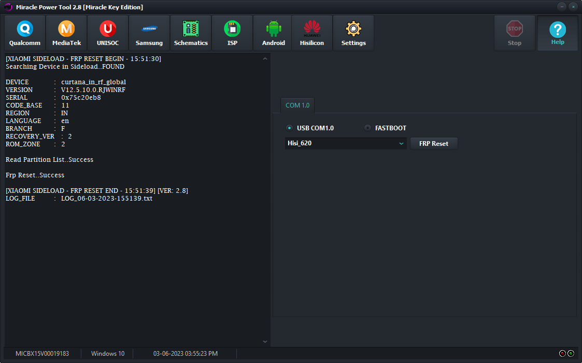Screen dimensions: 582x363
Task: Click the XIAOMI SIDELOAD FRP RESET BEGIN line
Action: [x=83, y=59]
